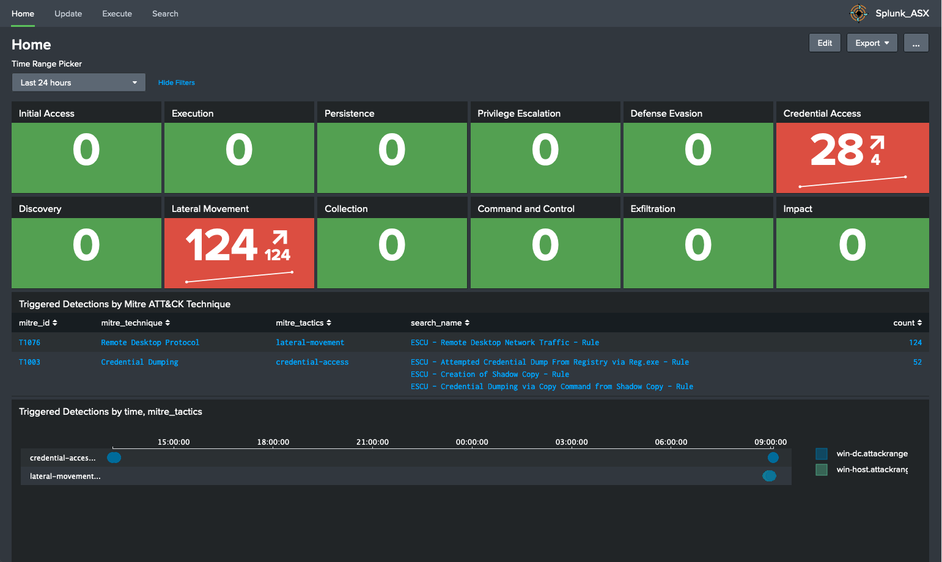Open Credential Dumping via Copy Command rule
Image resolution: width=942 pixels, height=562 pixels.
(x=552, y=387)
